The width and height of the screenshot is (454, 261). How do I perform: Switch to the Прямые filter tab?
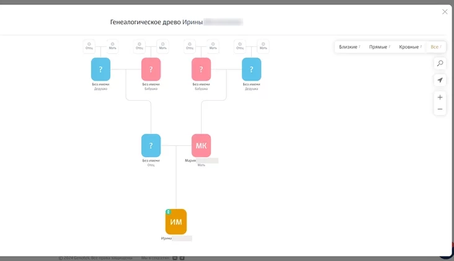379,47
